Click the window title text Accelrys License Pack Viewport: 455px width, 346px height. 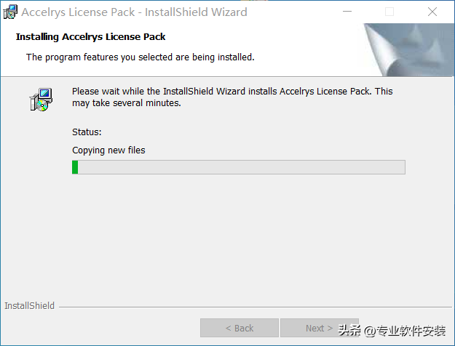(x=78, y=12)
